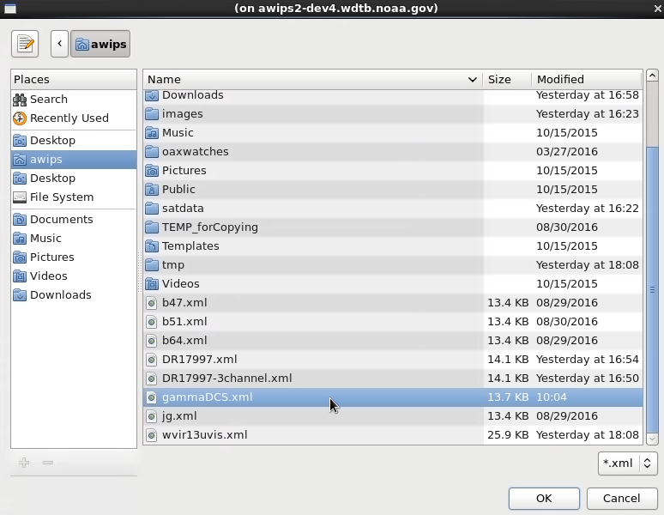
Task: Go to Downloads in the Places panel
Action: (74, 294)
